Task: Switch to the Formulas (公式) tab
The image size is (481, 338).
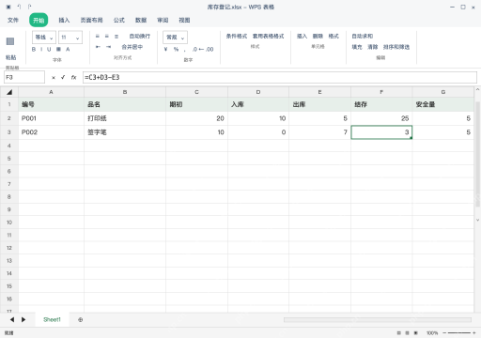Action: point(119,20)
